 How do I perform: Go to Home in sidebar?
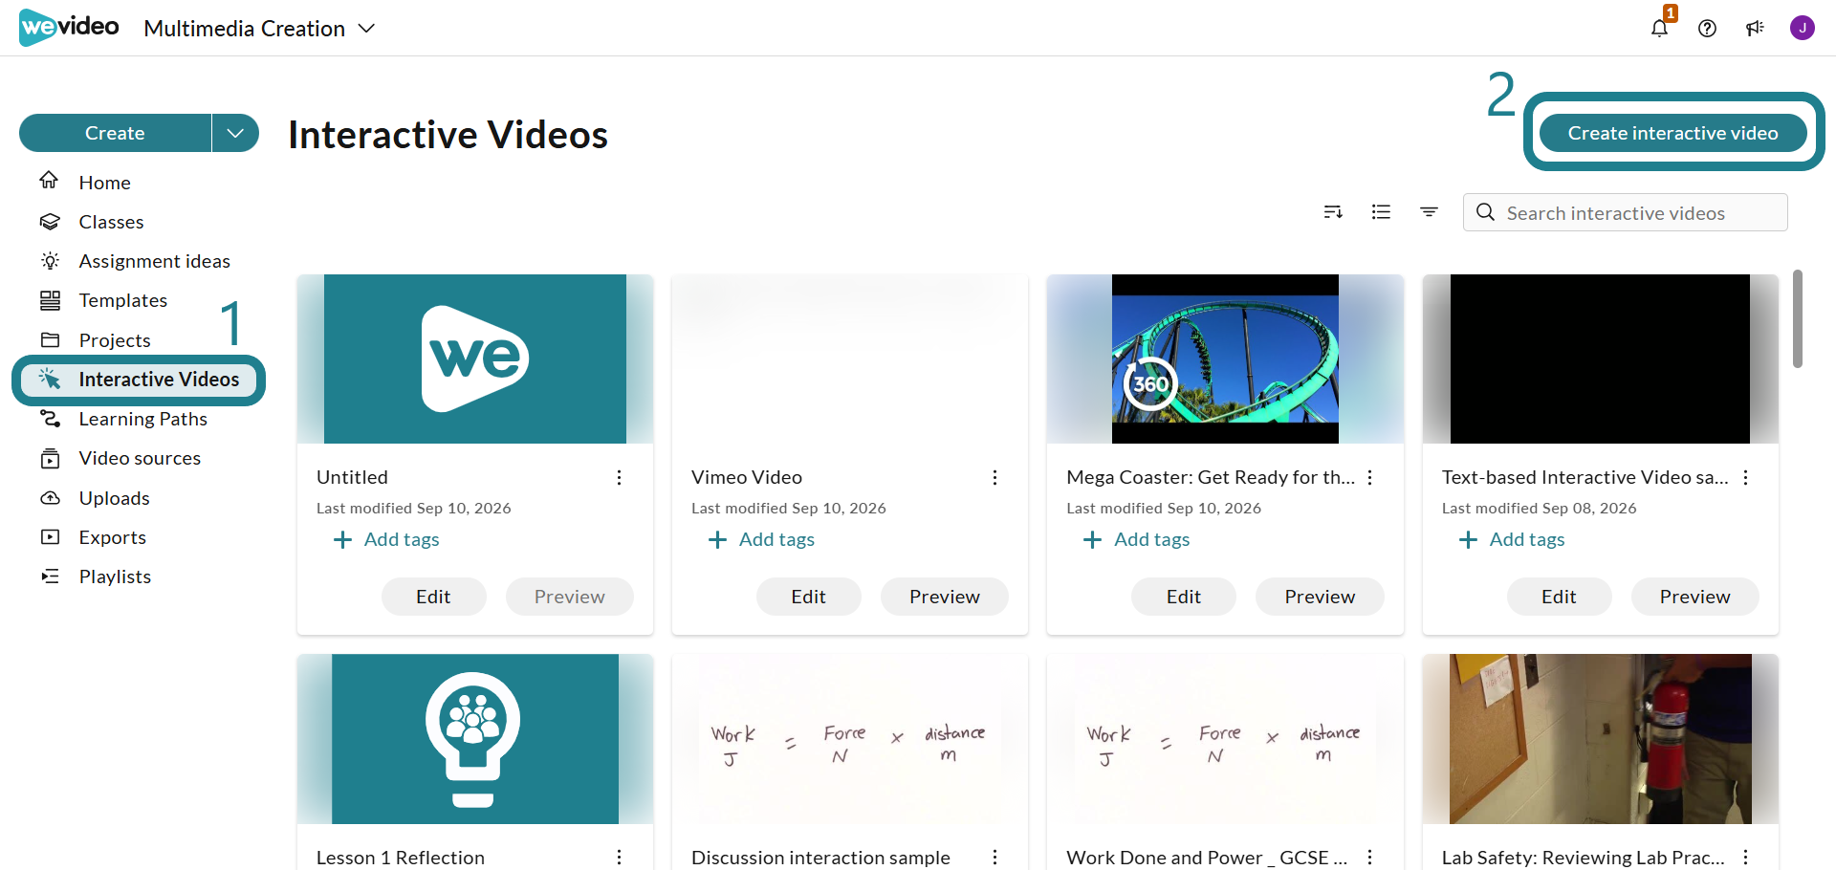coord(104,182)
